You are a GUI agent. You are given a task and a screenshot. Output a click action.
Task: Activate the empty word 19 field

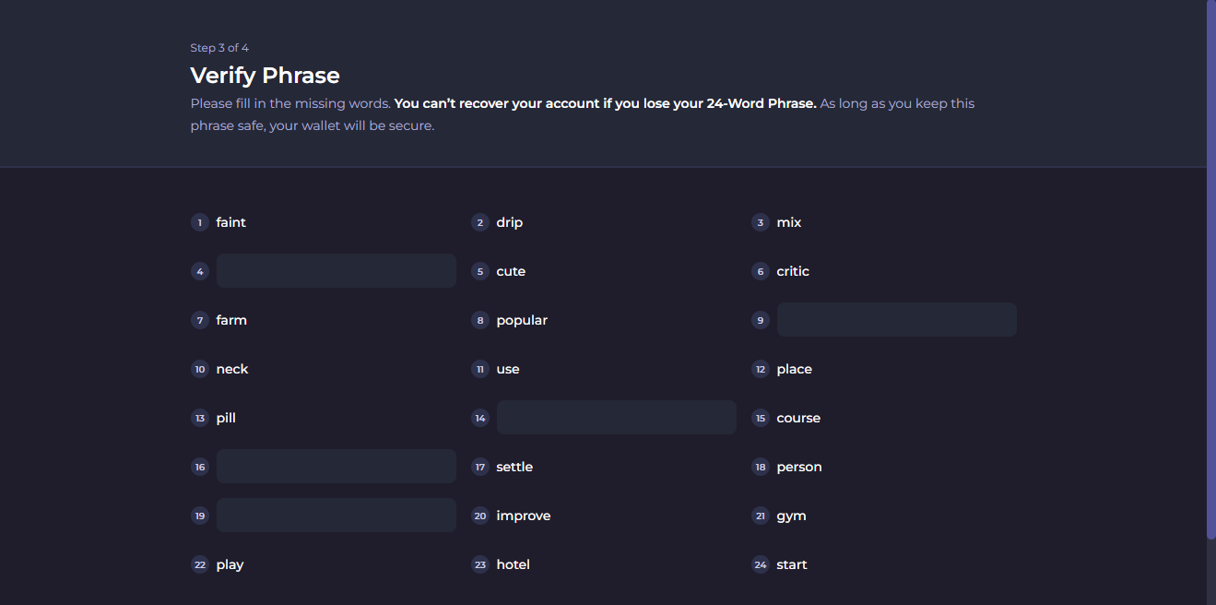click(336, 516)
